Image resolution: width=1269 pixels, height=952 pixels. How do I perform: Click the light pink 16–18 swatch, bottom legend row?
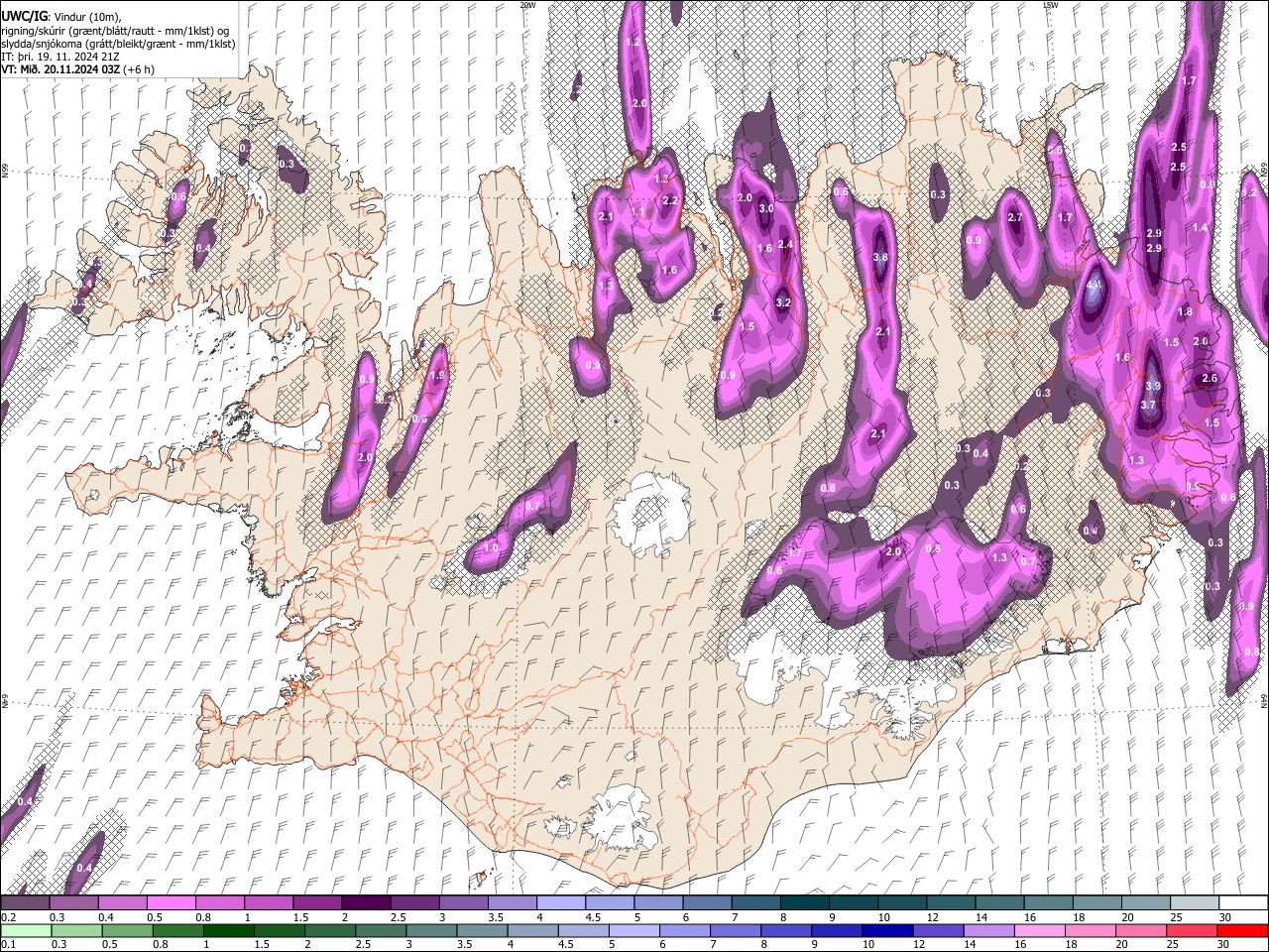point(1040,930)
